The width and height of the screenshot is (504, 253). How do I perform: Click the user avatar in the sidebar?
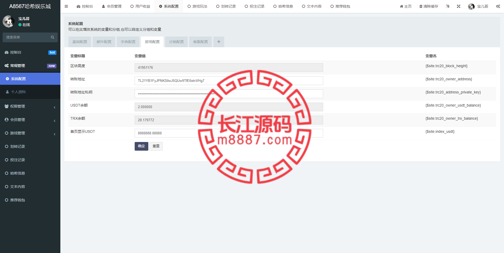[x=8, y=22]
